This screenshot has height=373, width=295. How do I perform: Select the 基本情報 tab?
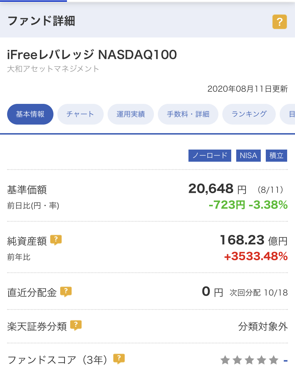(30, 114)
